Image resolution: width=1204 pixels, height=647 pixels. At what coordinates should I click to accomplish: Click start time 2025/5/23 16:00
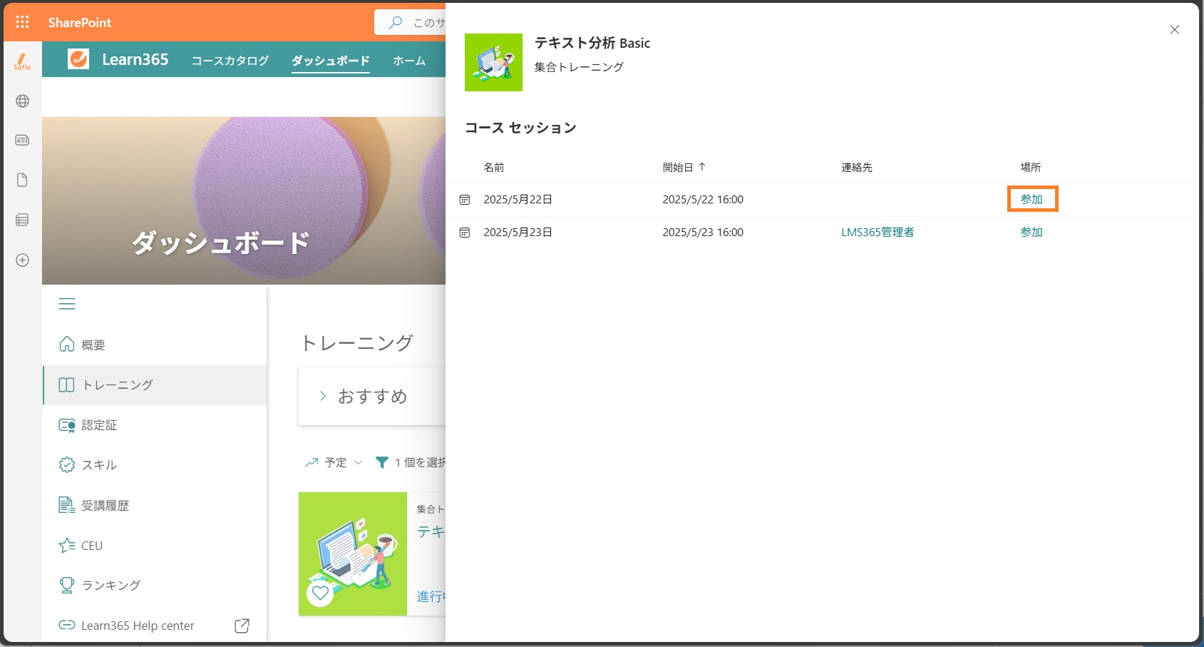pyautogui.click(x=703, y=233)
